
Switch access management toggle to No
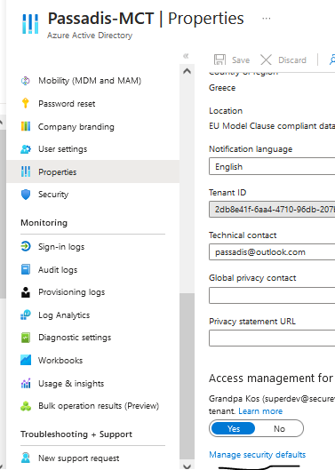click(279, 428)
